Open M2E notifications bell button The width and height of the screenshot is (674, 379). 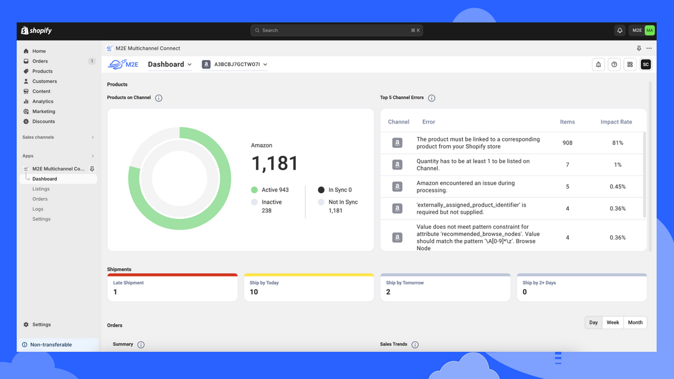598,64
